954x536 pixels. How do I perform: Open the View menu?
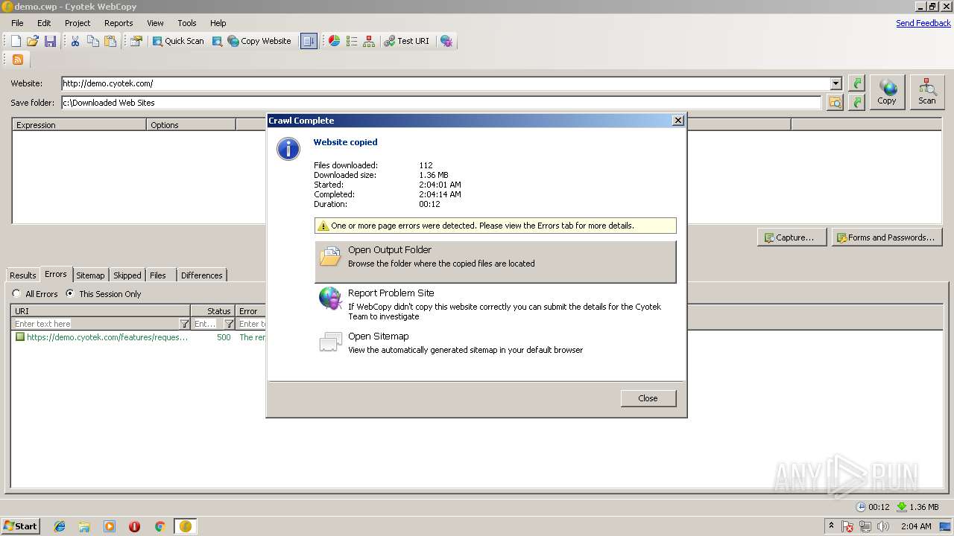(155, 23)
